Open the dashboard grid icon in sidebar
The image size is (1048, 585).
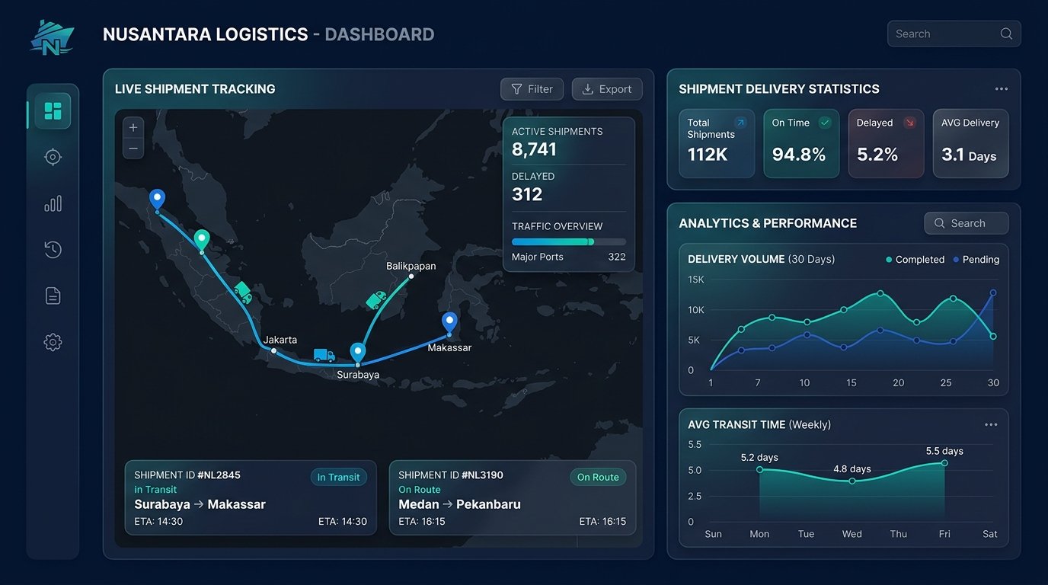coord(53,111)
